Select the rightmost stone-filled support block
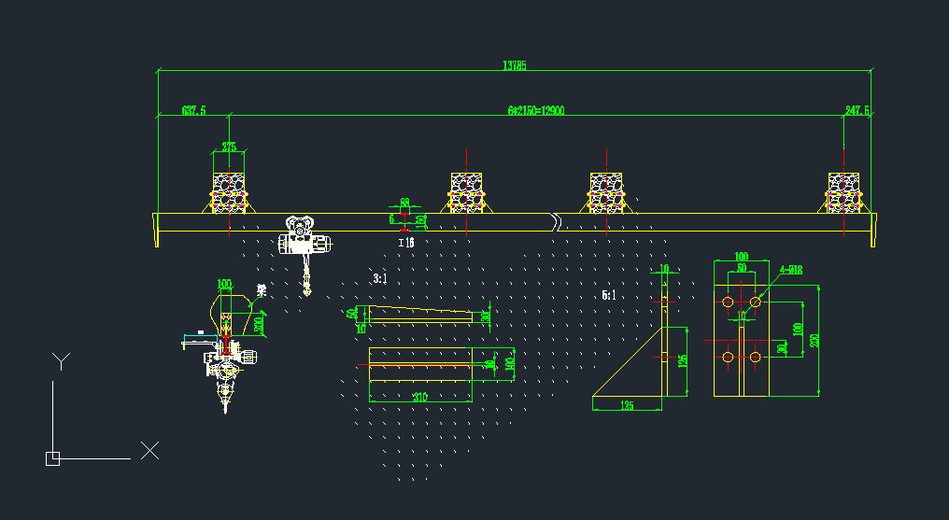The image size is (949, 520). click(x=843, y=191)
